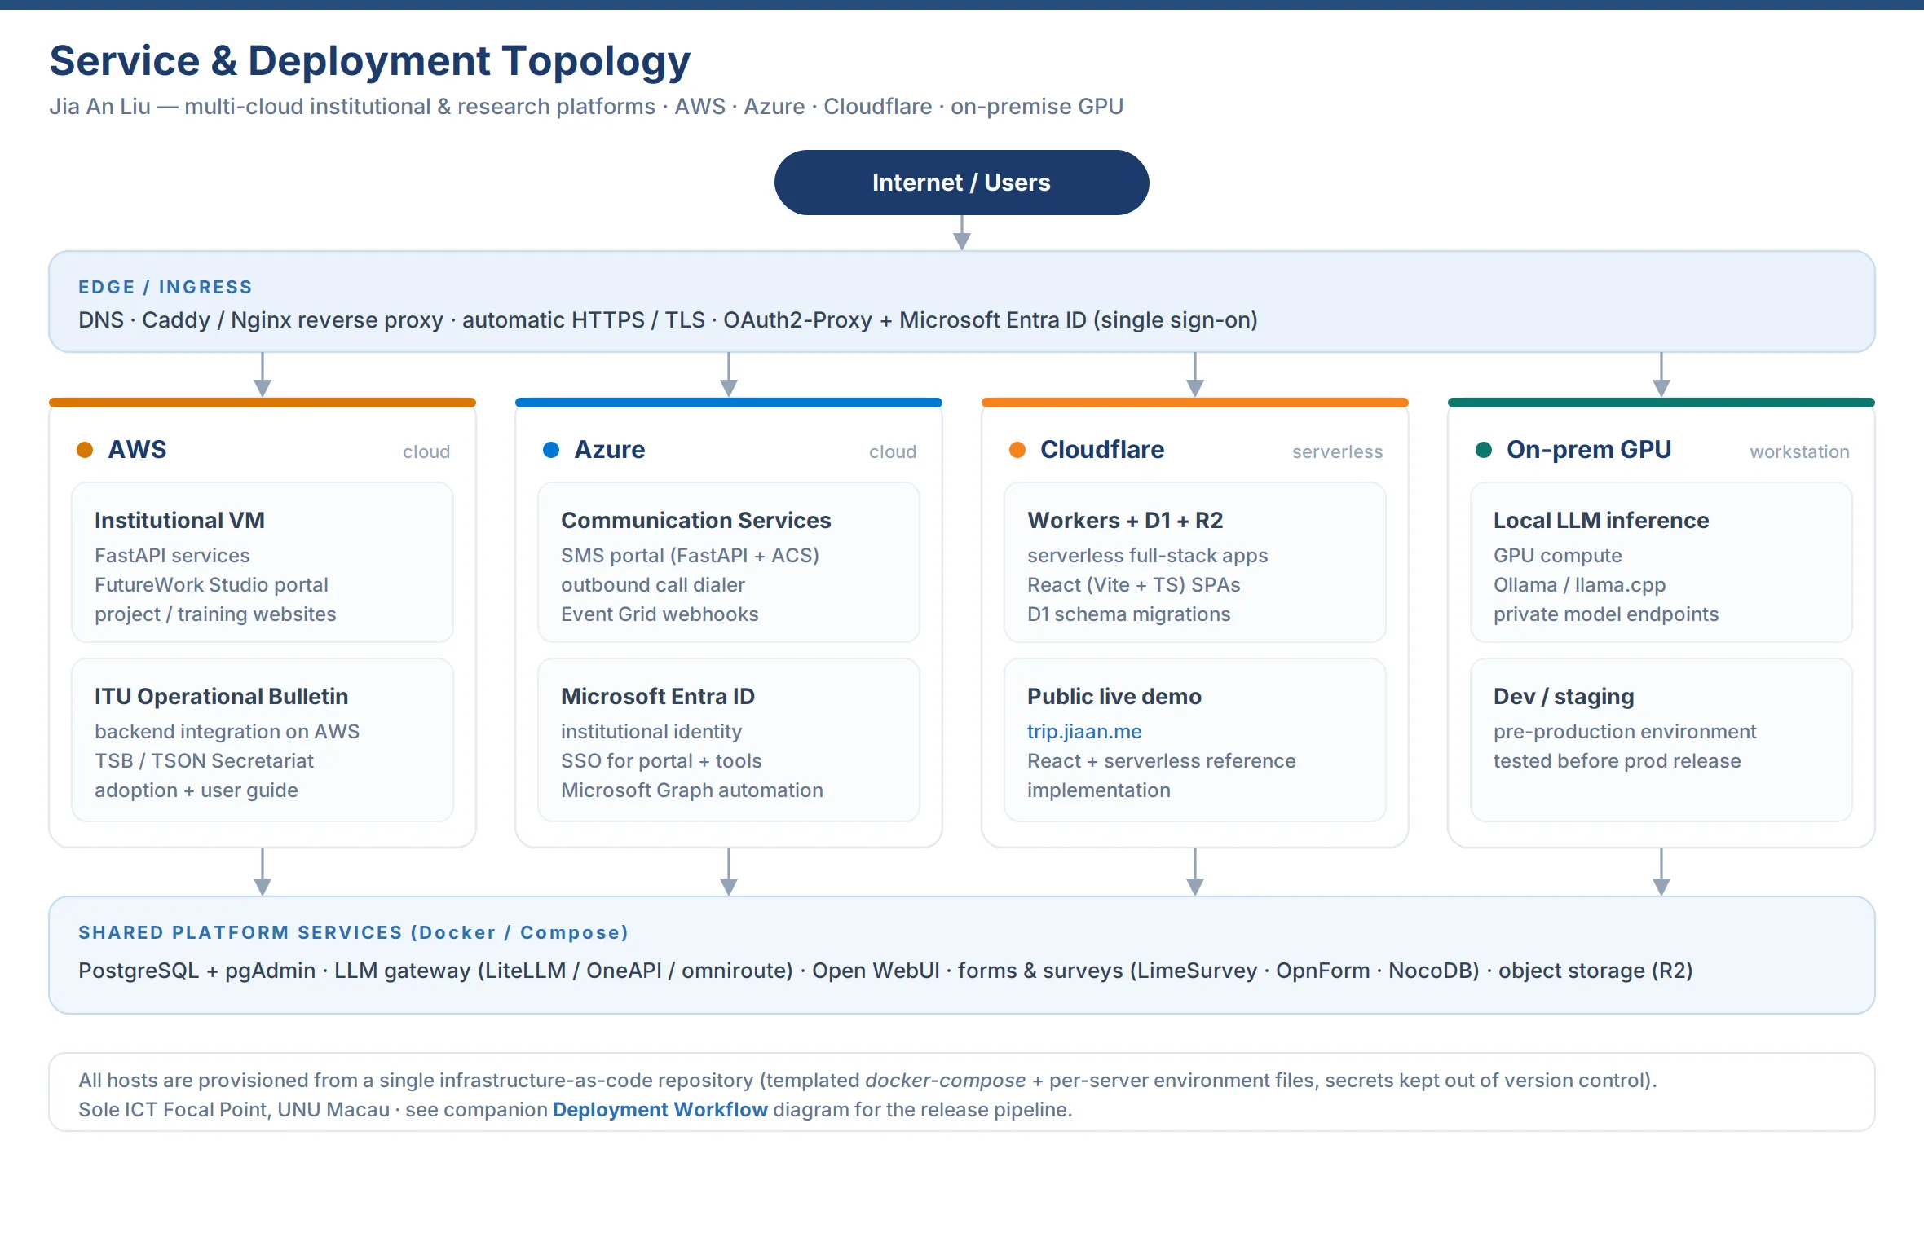1924x1255 pixels.
Task: Click the Microsoft Entra ID card title
Action: (658, 696)
